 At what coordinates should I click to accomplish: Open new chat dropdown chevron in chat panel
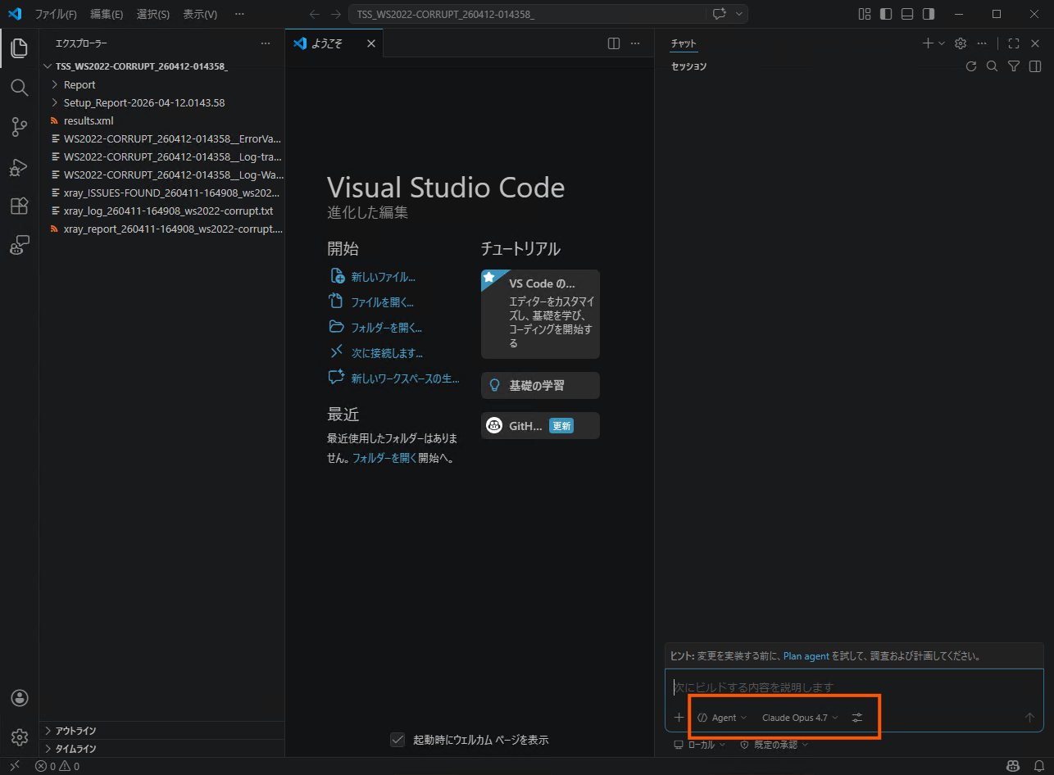(x=942, y=43)
